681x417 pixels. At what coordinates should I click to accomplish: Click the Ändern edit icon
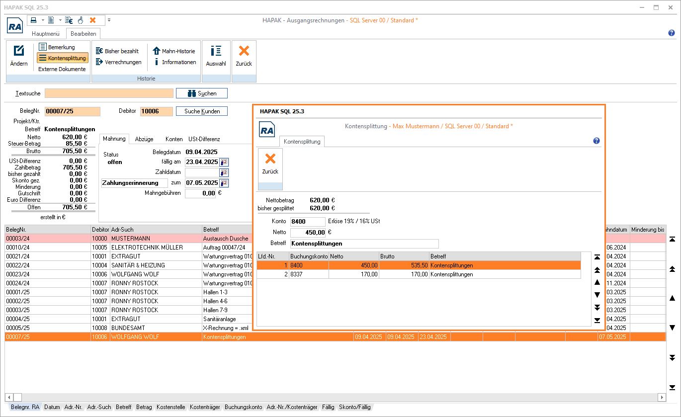click(19, 51)
